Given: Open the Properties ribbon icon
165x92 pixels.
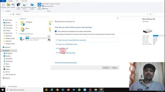Looking at the screenshot, I should pos(3,6).
